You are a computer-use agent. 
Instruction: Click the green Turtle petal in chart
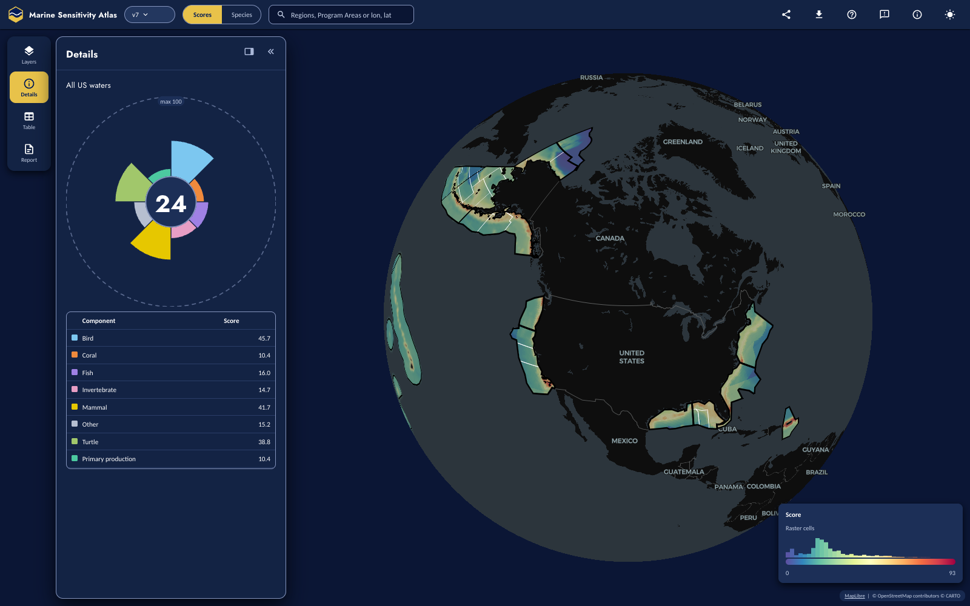coord(133,185)
